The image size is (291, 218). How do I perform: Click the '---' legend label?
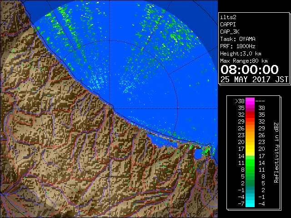coord(260,101)
